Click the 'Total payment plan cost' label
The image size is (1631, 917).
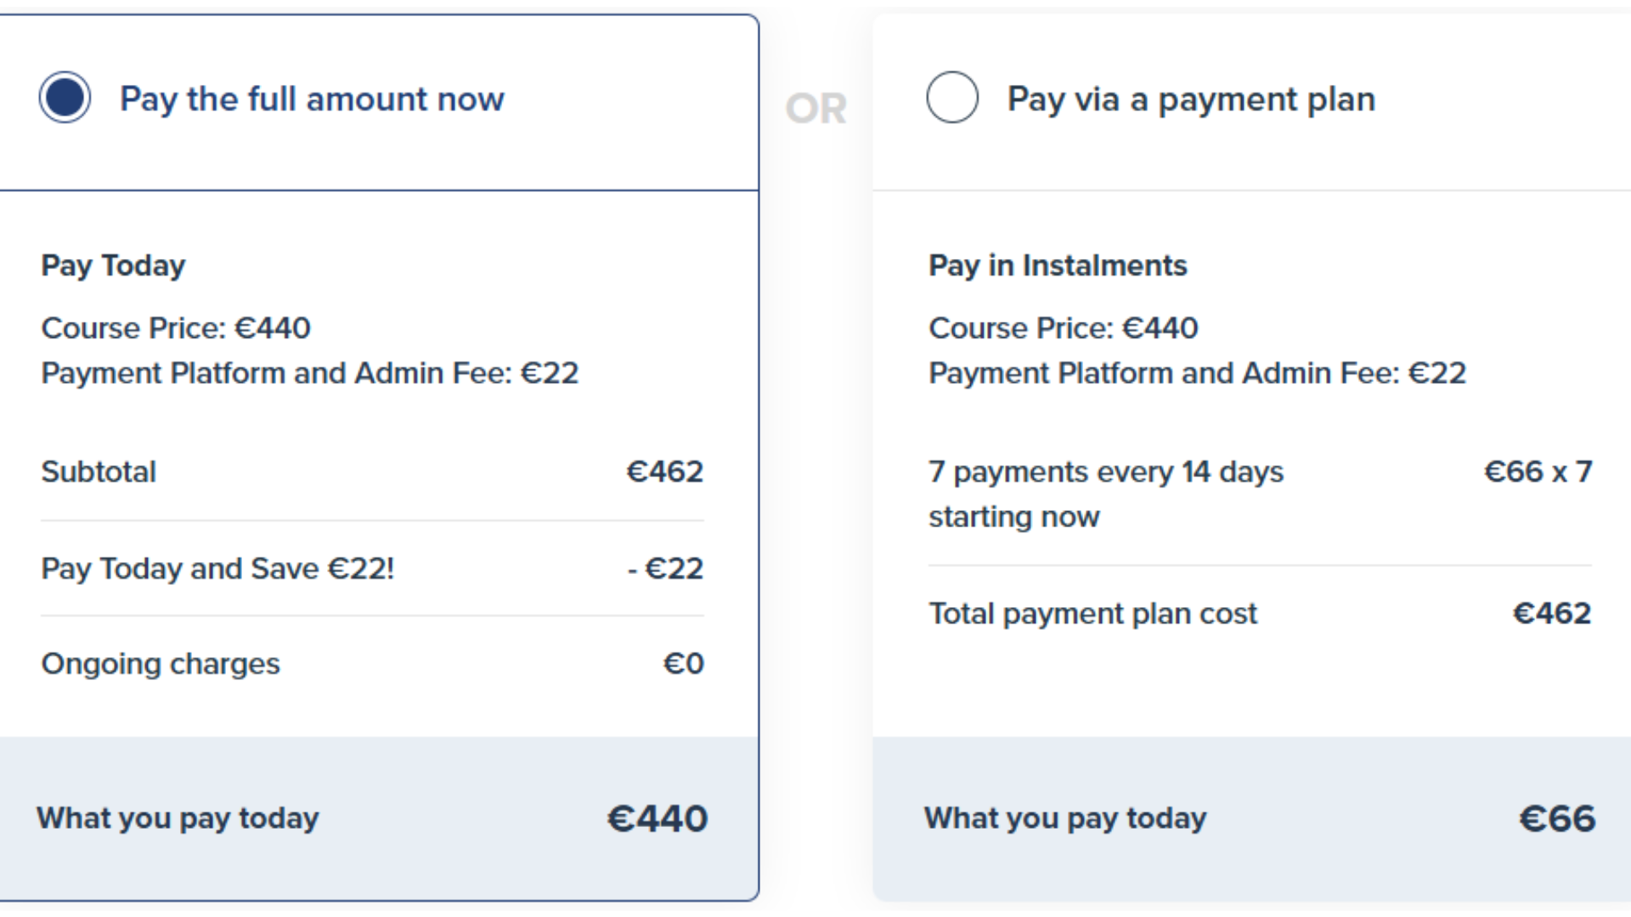point(1092,614)
